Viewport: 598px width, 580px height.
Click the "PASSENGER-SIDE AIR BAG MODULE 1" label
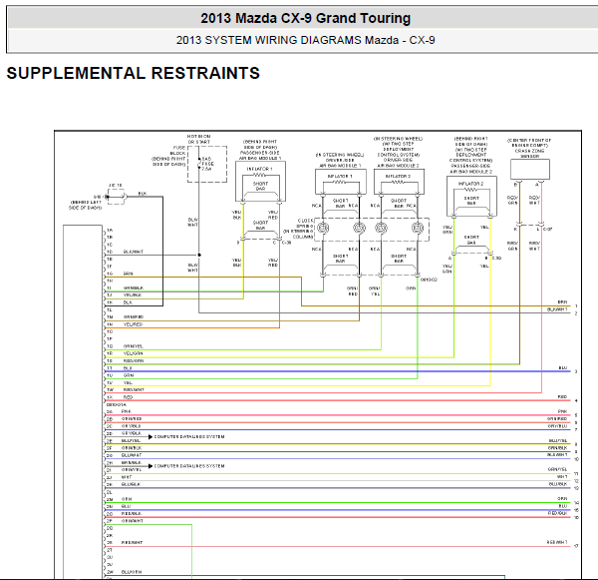[260, 155]
